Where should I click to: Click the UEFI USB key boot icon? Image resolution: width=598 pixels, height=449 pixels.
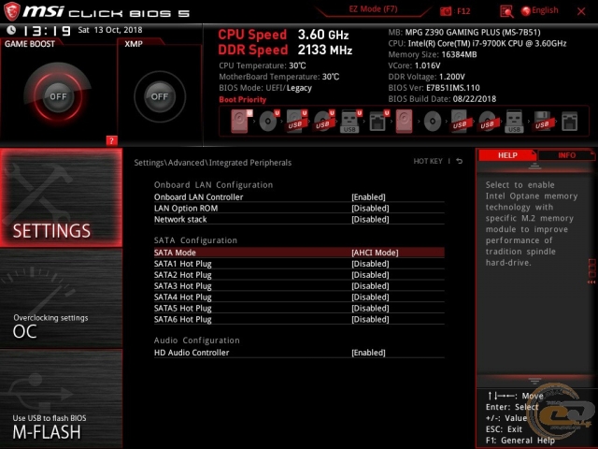(x=350, y=122)
